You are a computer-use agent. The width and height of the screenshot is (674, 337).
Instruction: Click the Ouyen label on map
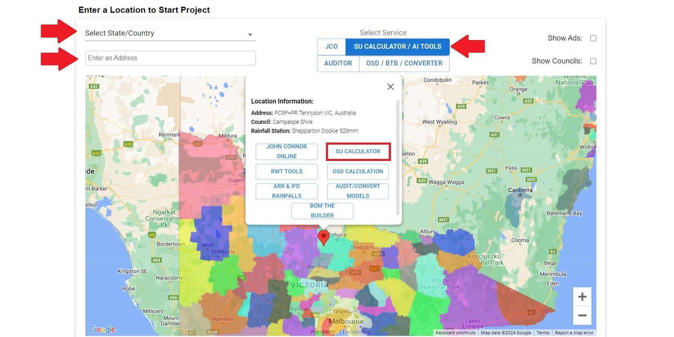235,180
